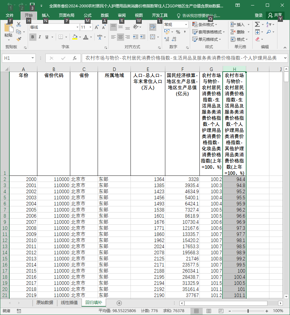This screenshot has height=315, width=290.
Task: Toggle Wrap Text button
Action: tap(153, 27)
